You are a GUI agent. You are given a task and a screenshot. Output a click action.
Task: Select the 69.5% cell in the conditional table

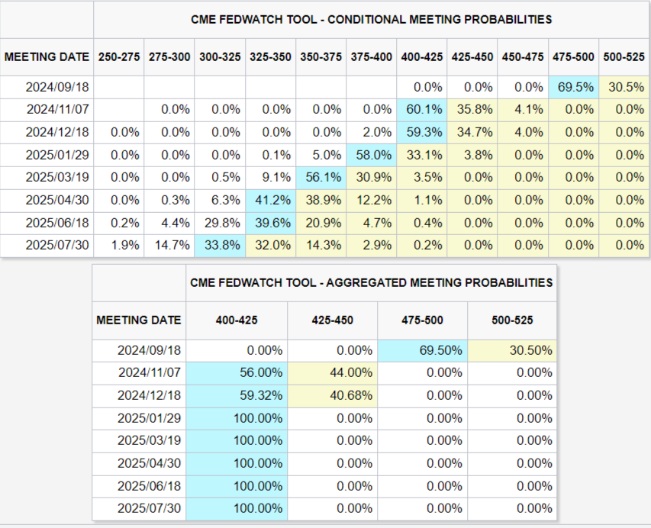click(574, 87)
